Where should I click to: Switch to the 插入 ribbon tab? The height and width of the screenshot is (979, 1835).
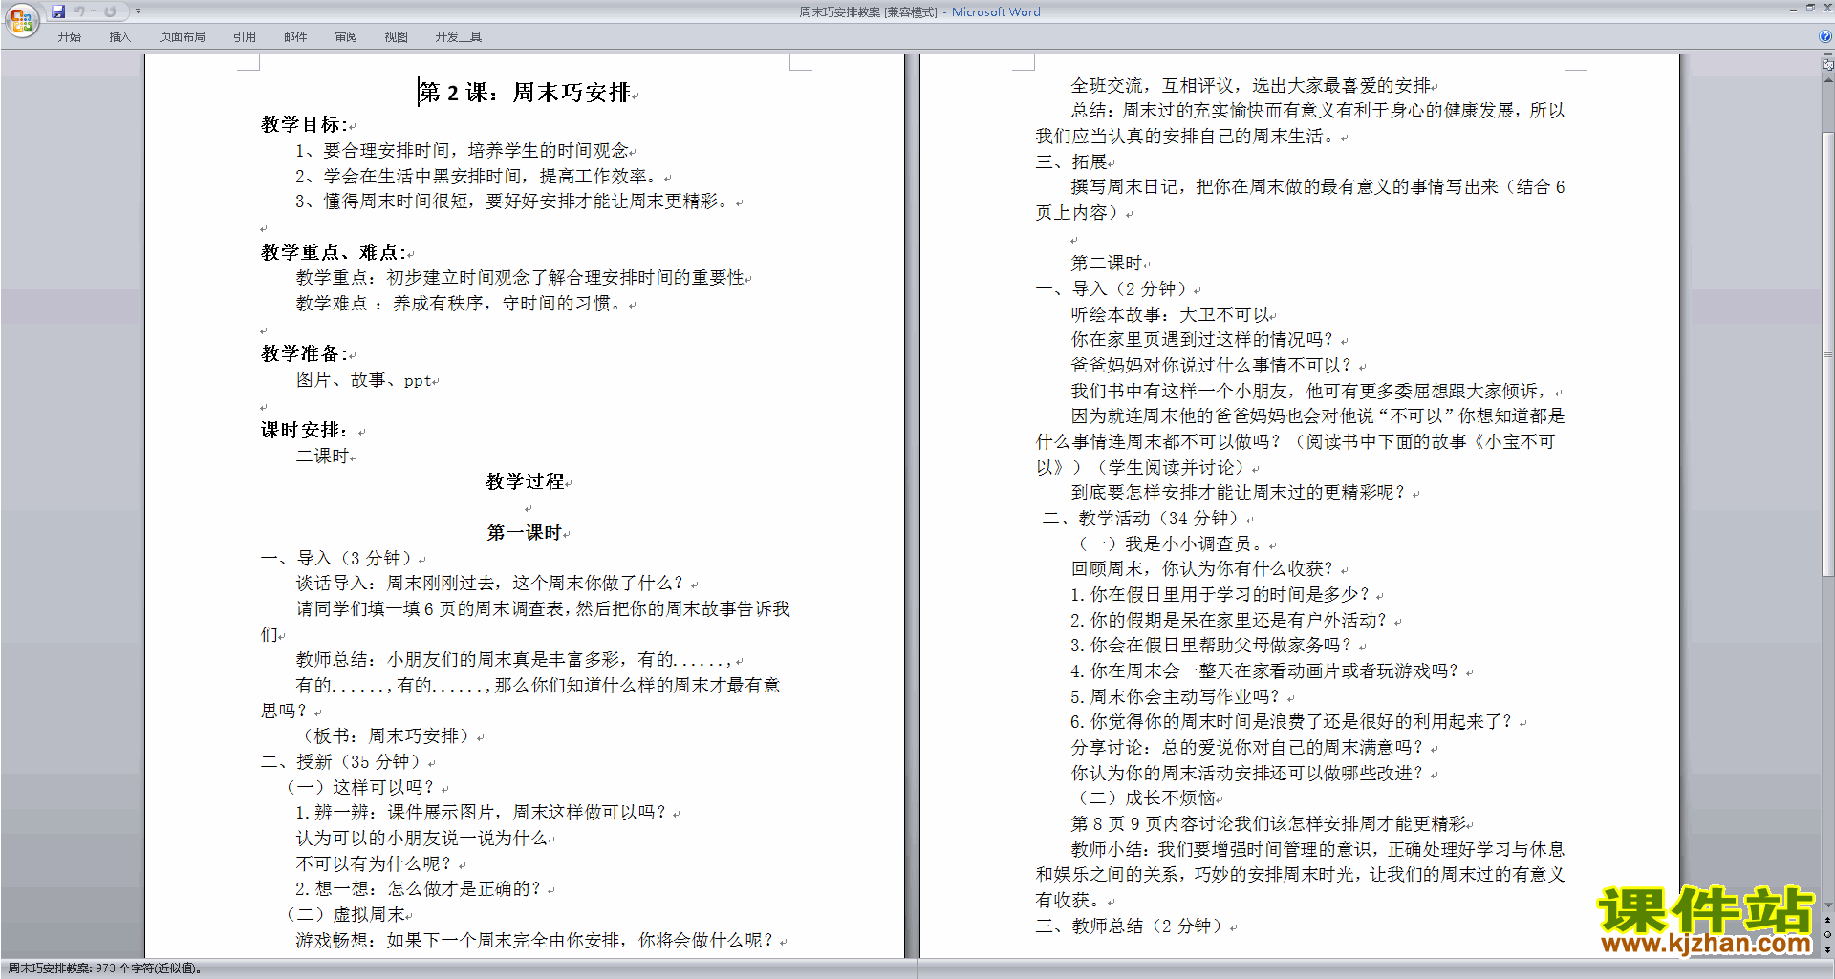[119, 37]
